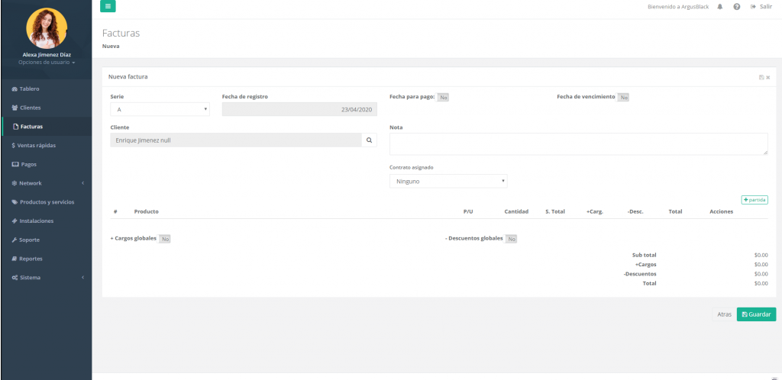Click the client search magnifier icon

click(x=369, y=140)
